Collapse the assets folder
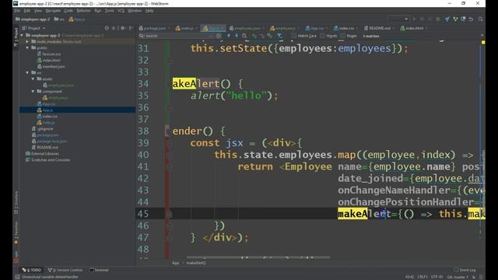The width and height of the screenshot is (498, 280). 33,79
